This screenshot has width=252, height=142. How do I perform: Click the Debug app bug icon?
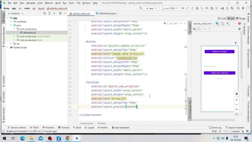pyautogui.click(x=197, y=8)
